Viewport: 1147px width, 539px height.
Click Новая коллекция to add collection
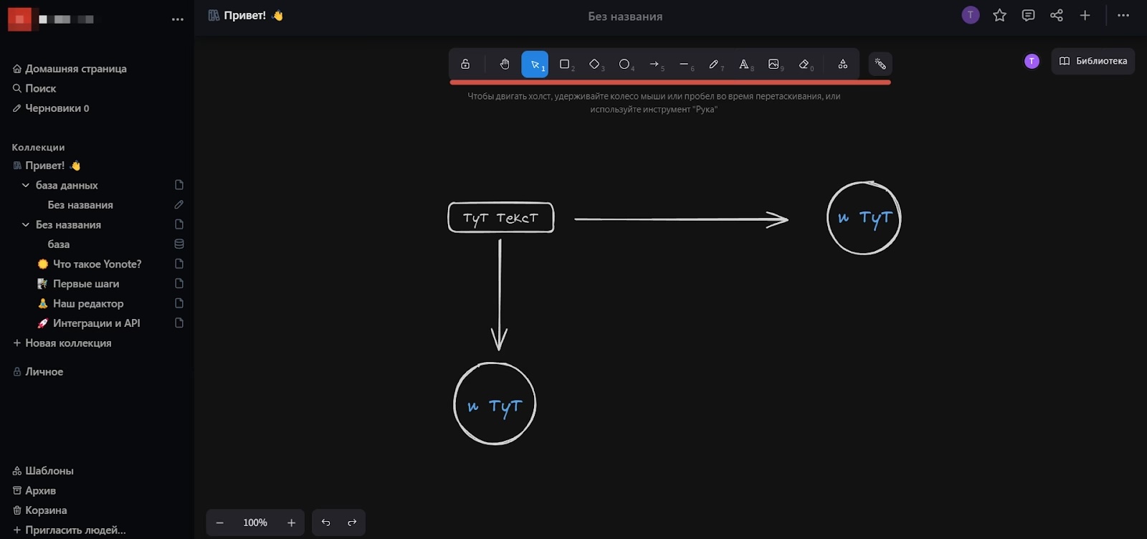[x=68, y=343]
